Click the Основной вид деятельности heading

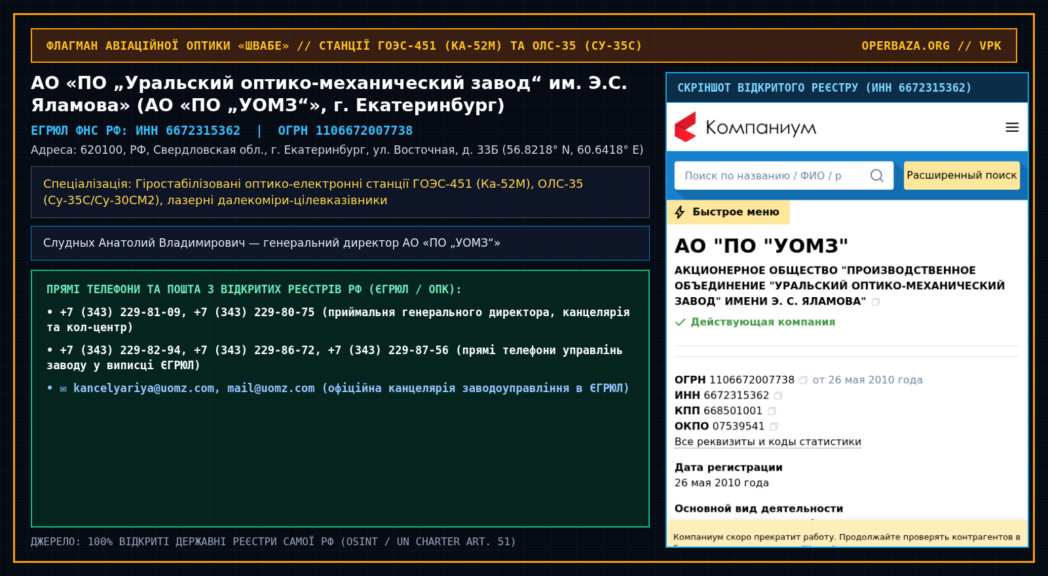pos(758,509)
